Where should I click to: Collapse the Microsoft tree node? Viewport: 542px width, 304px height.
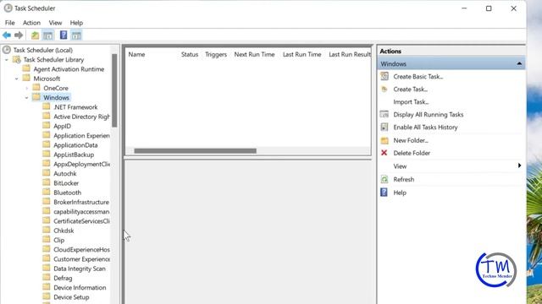tap(17, 79)
